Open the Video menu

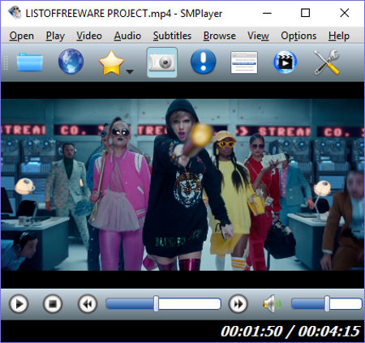pyautogui.click(x=89, y=36)
